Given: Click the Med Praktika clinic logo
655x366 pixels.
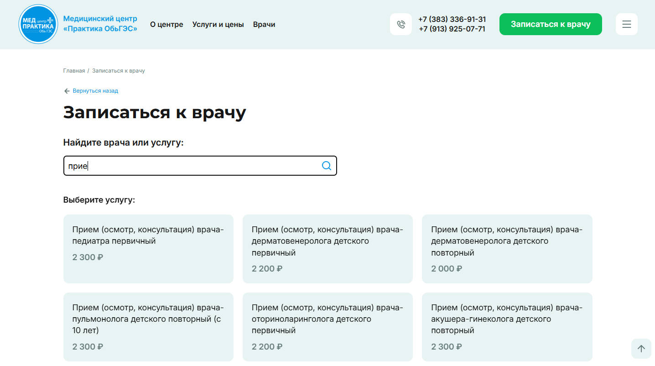Looking at the screenshot, I should pos(38,24).
